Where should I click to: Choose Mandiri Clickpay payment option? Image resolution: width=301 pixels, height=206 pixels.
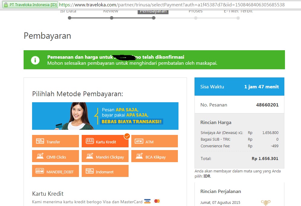[105, 156]
